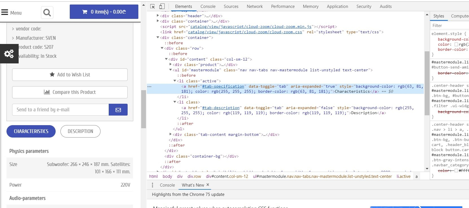Screen dimensions: 469x208
Task: Click Add to Wish List button
Action: (70, 75)
